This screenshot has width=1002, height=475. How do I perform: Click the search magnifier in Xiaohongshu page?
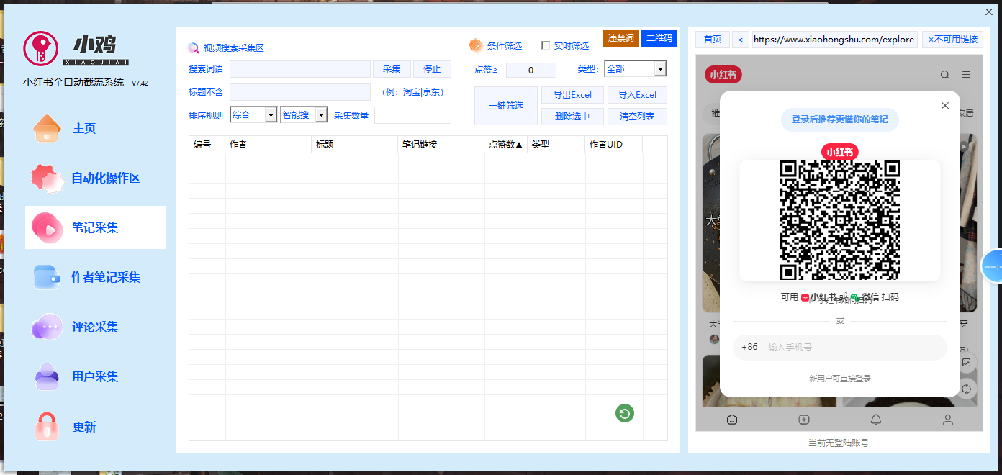(x=944, y=75)
